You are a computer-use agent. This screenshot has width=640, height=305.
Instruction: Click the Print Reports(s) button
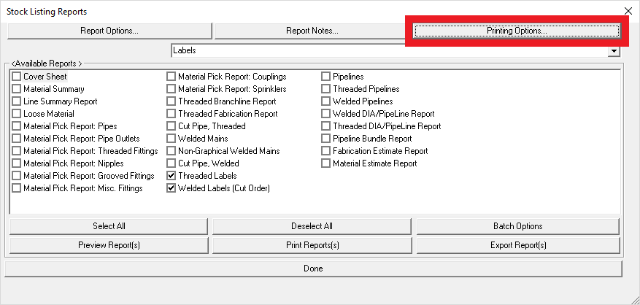coord(312,245)
